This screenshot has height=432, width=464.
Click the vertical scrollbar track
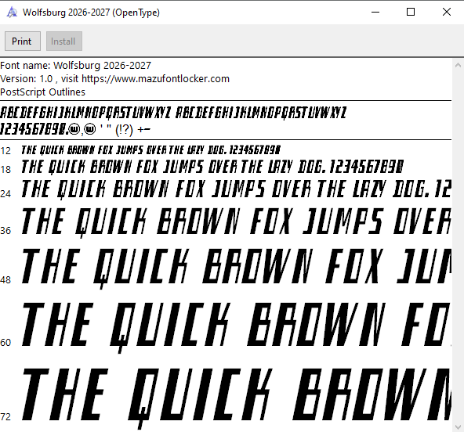(458, 247)
